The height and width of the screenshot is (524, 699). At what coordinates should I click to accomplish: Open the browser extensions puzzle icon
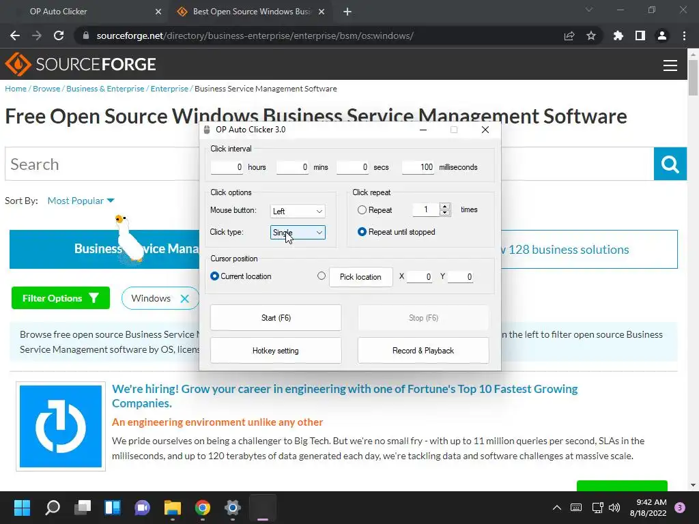(x=618, y=35)
